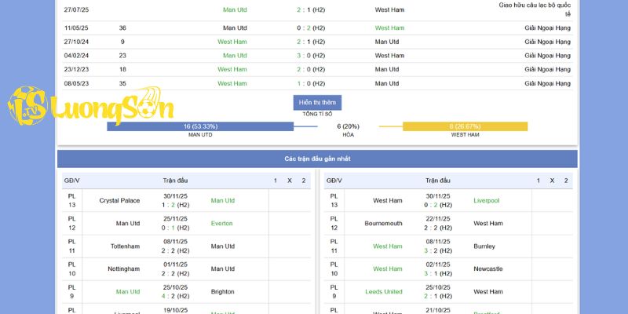Click the 3 : 2 score against Burnley

tap(438, 251)
